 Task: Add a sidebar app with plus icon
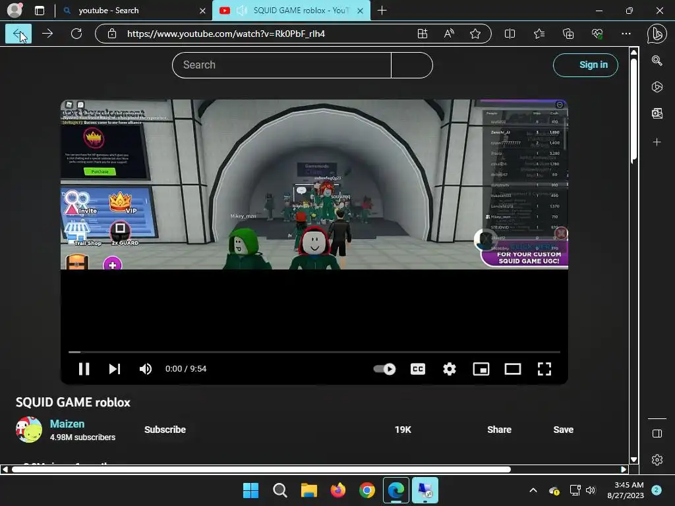point(657,142)
